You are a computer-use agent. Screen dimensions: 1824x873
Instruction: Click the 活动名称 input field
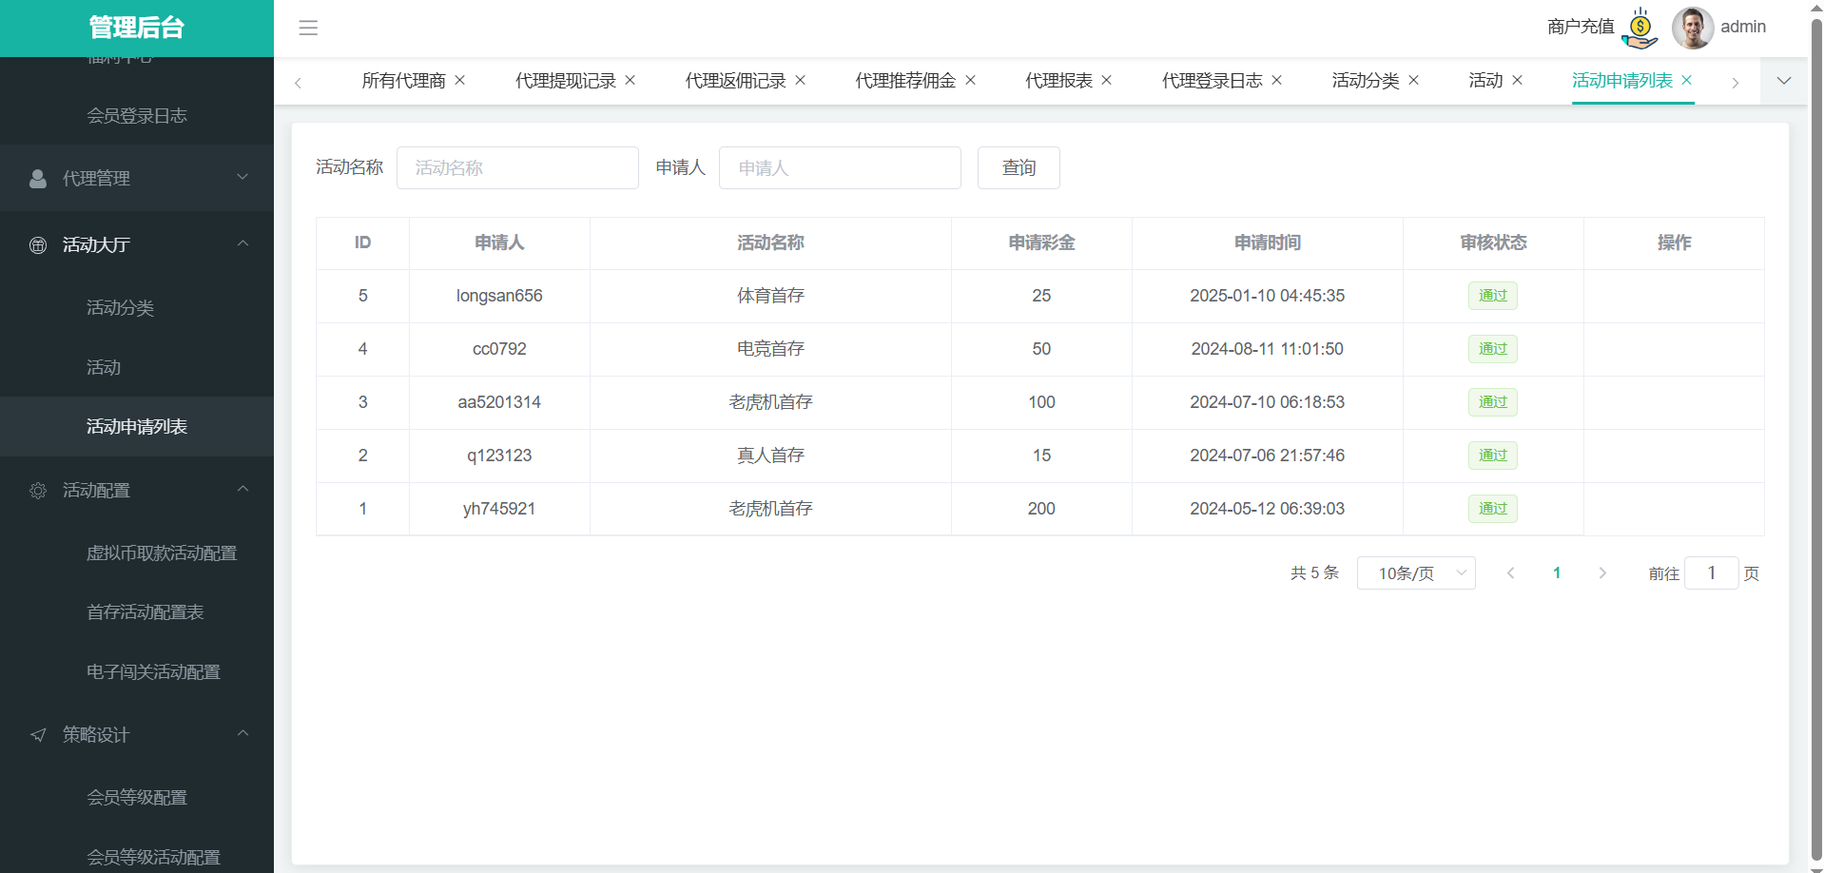[x=517, y=168]
